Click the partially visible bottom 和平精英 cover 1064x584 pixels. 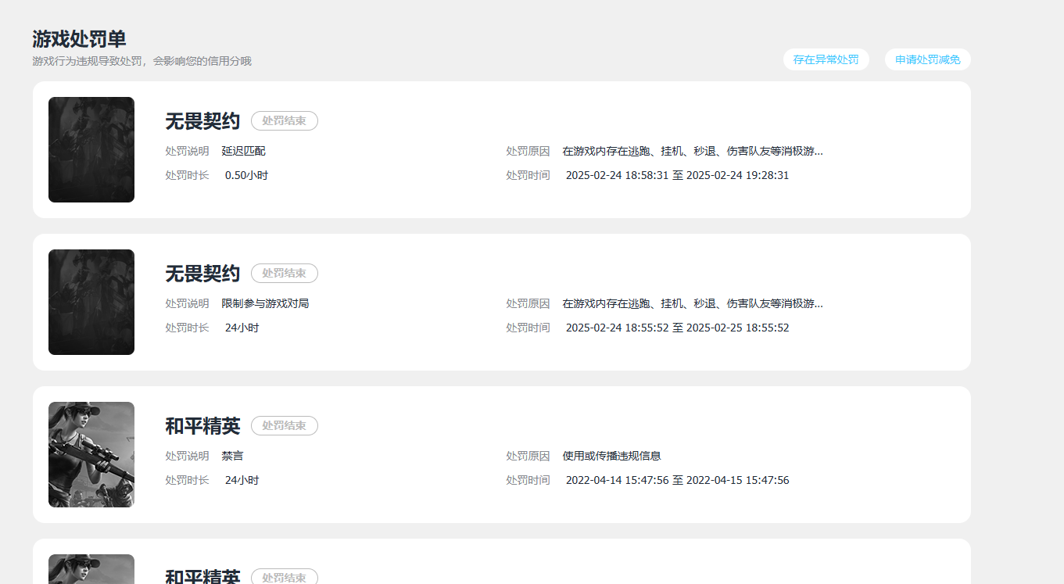[91, 569]
